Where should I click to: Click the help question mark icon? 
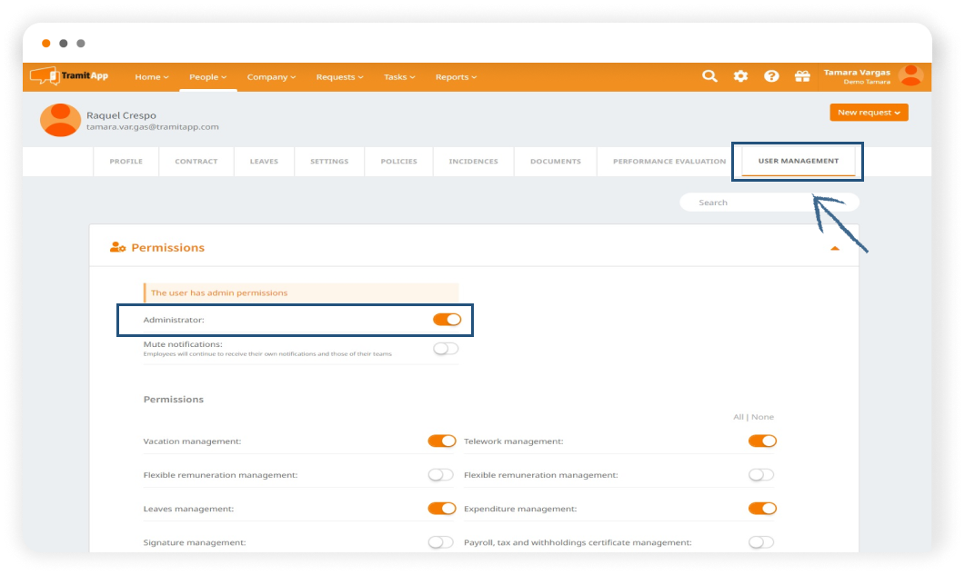771,76
